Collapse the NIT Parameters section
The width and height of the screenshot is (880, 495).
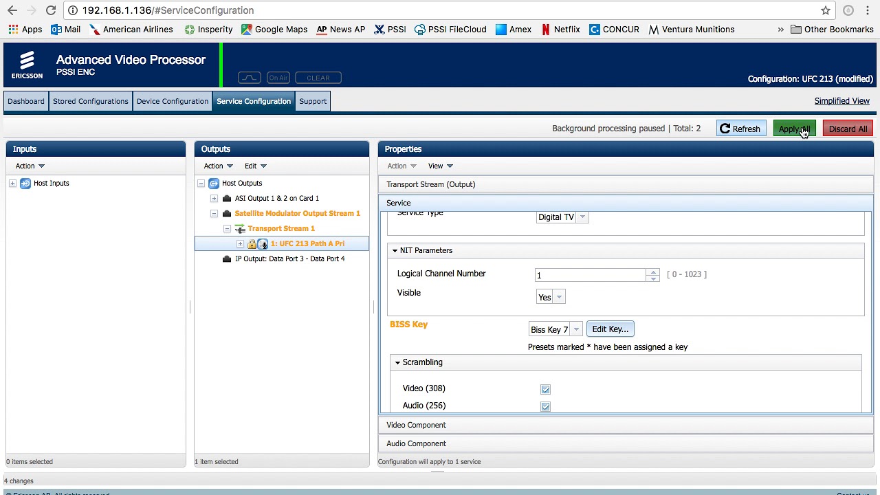click(x=395, y=251)
